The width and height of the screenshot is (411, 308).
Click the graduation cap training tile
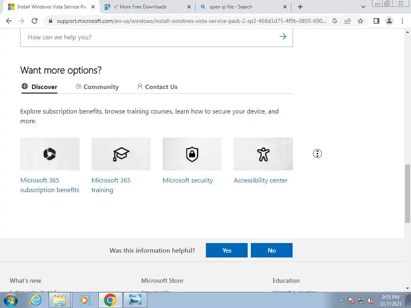121,154
